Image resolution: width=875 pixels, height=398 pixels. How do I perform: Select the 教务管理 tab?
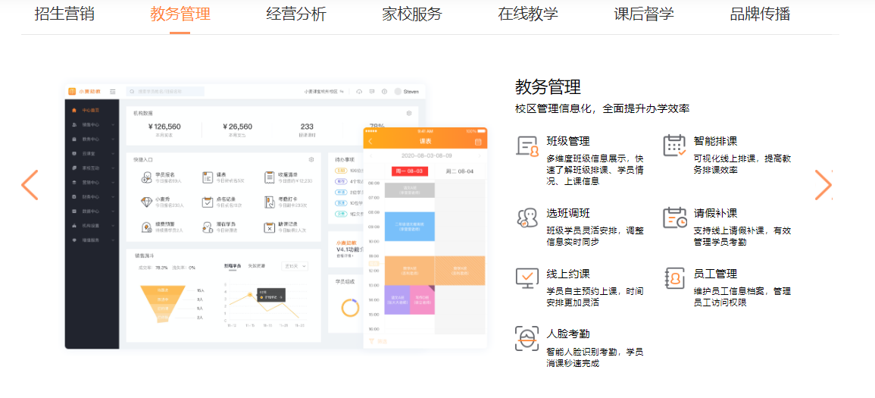pyautogui.click(x=180, y=14)
